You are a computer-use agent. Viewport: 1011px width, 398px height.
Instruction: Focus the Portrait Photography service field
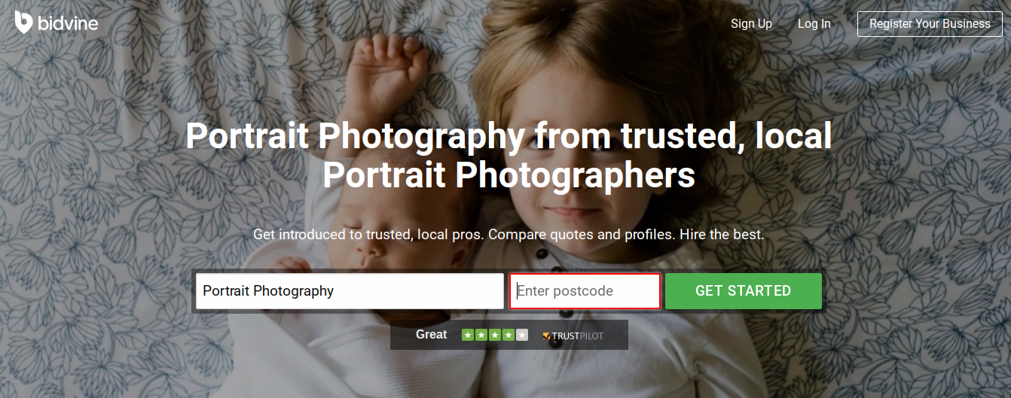point(350,291)
